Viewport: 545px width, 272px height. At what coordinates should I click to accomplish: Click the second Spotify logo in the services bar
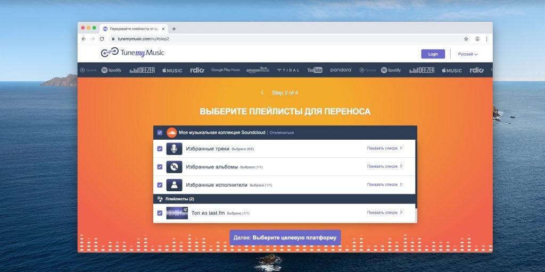coord(391,70)
